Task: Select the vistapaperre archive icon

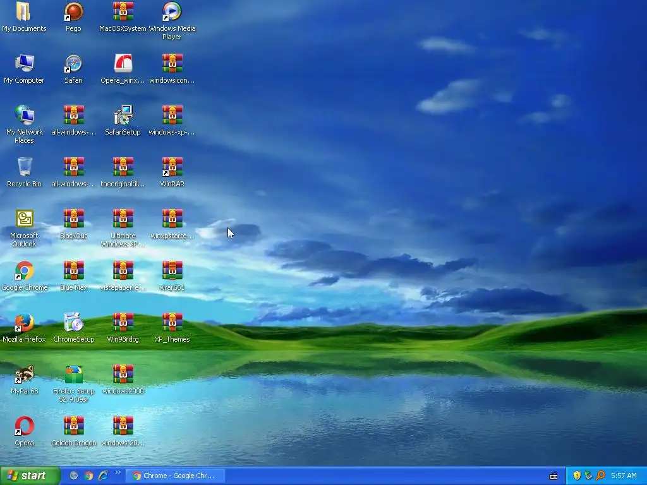Action: click(123, 270)
